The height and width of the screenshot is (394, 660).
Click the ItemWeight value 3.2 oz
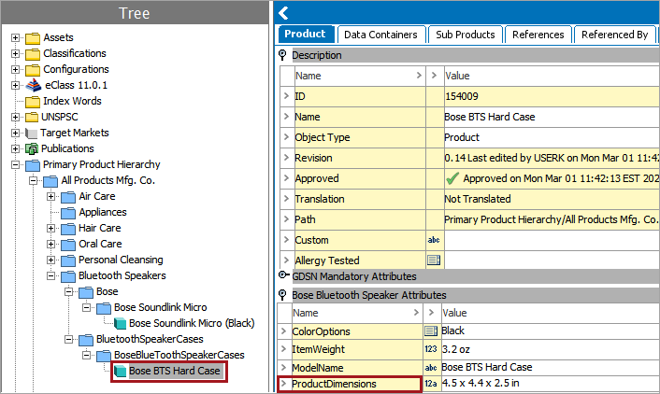pos(456,349)
